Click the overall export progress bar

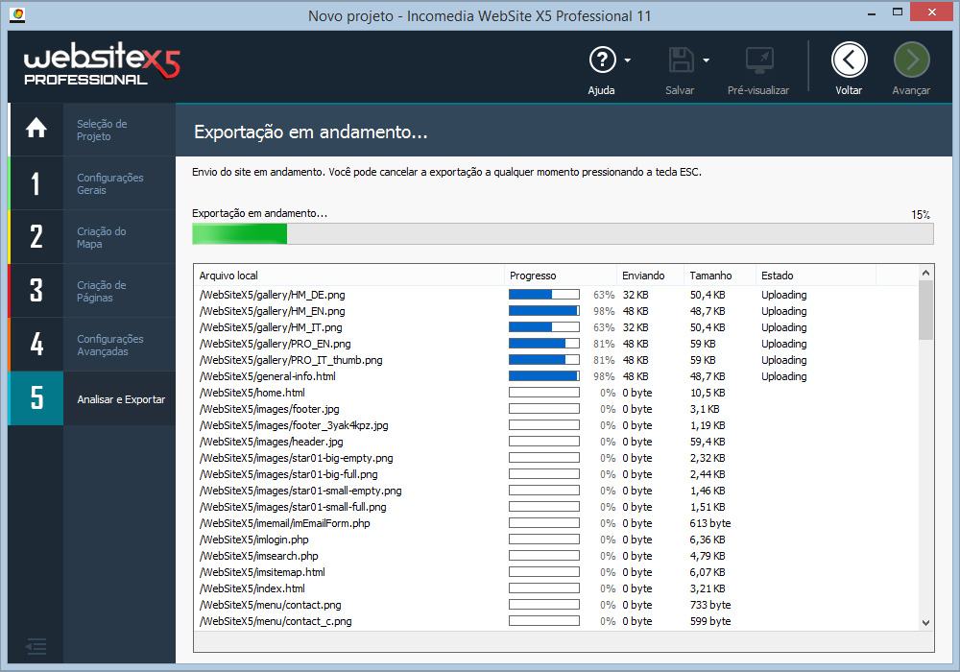click(563, 234)
